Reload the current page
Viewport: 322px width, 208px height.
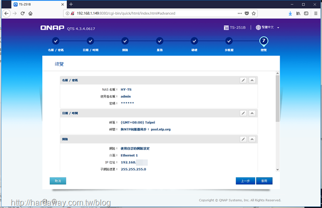[x=23, y=14]
